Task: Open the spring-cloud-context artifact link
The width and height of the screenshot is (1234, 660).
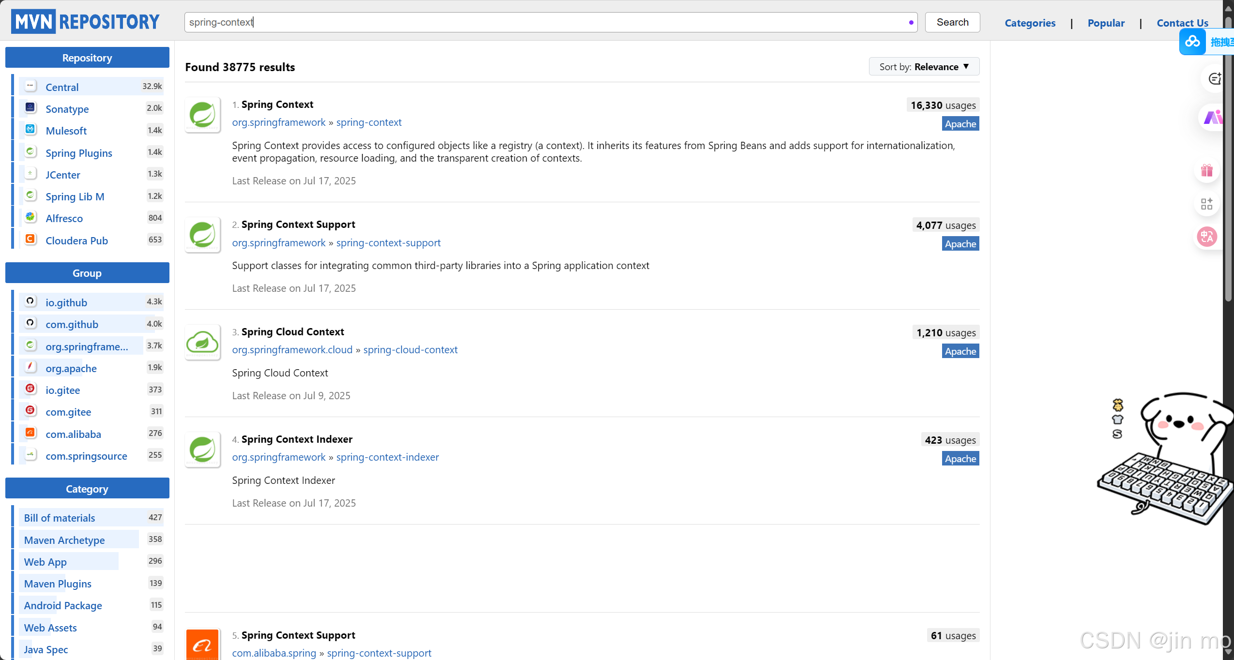Action: click(410, 350)
